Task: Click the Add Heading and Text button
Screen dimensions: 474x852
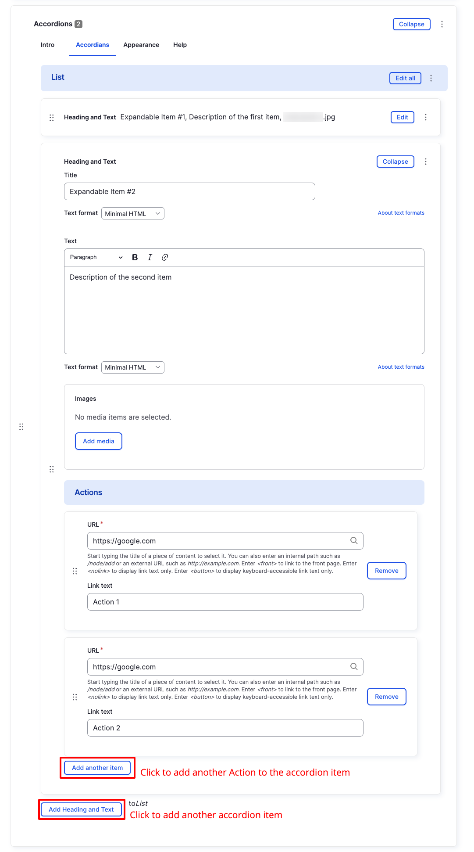Action: coord(81,809)
